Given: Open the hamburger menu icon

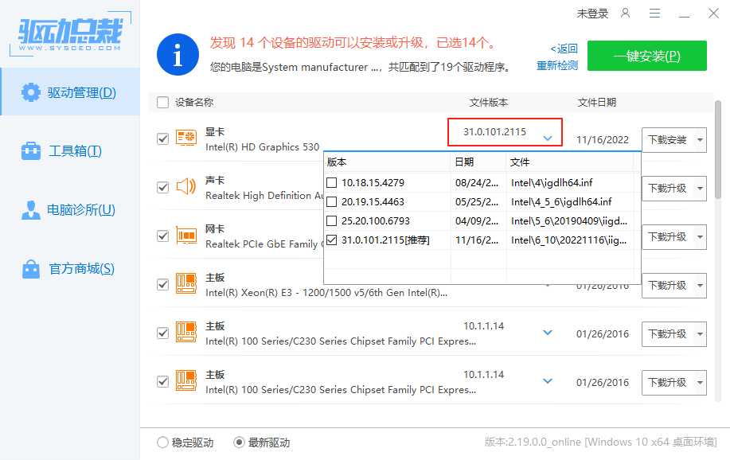Looking at the screenshot, I should pyautogui.click(x=654, y=13).
